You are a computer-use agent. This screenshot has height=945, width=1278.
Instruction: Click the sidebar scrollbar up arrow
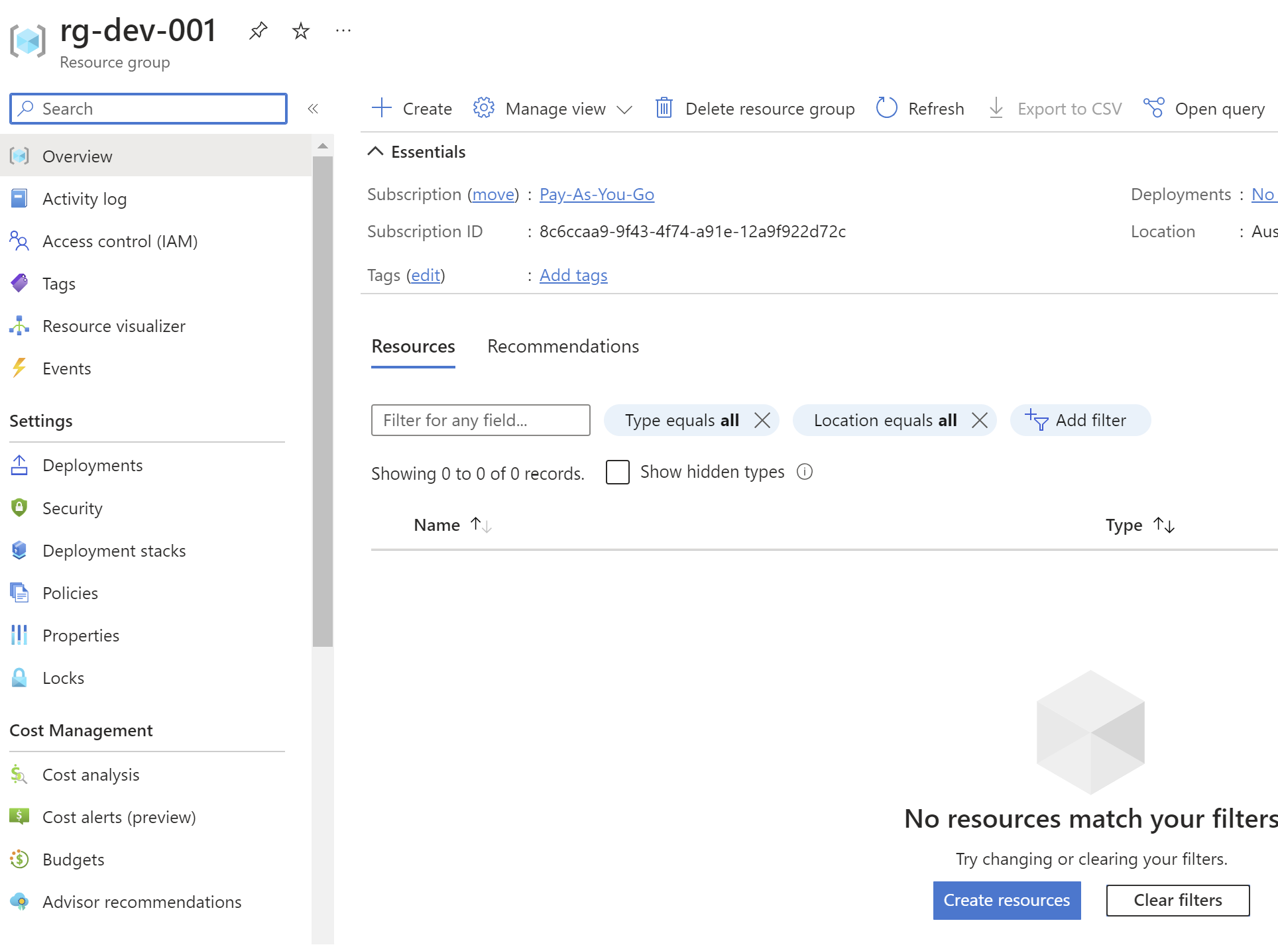coord(323,146)
